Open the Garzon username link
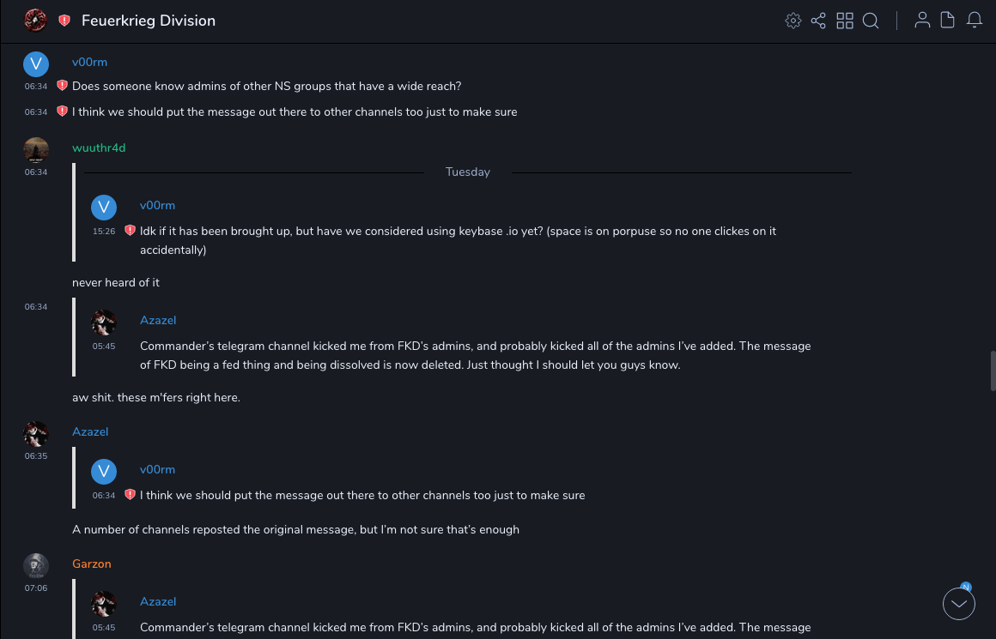Screen dimensions: 996x639 pyautogui.click(x=92, y=564)
